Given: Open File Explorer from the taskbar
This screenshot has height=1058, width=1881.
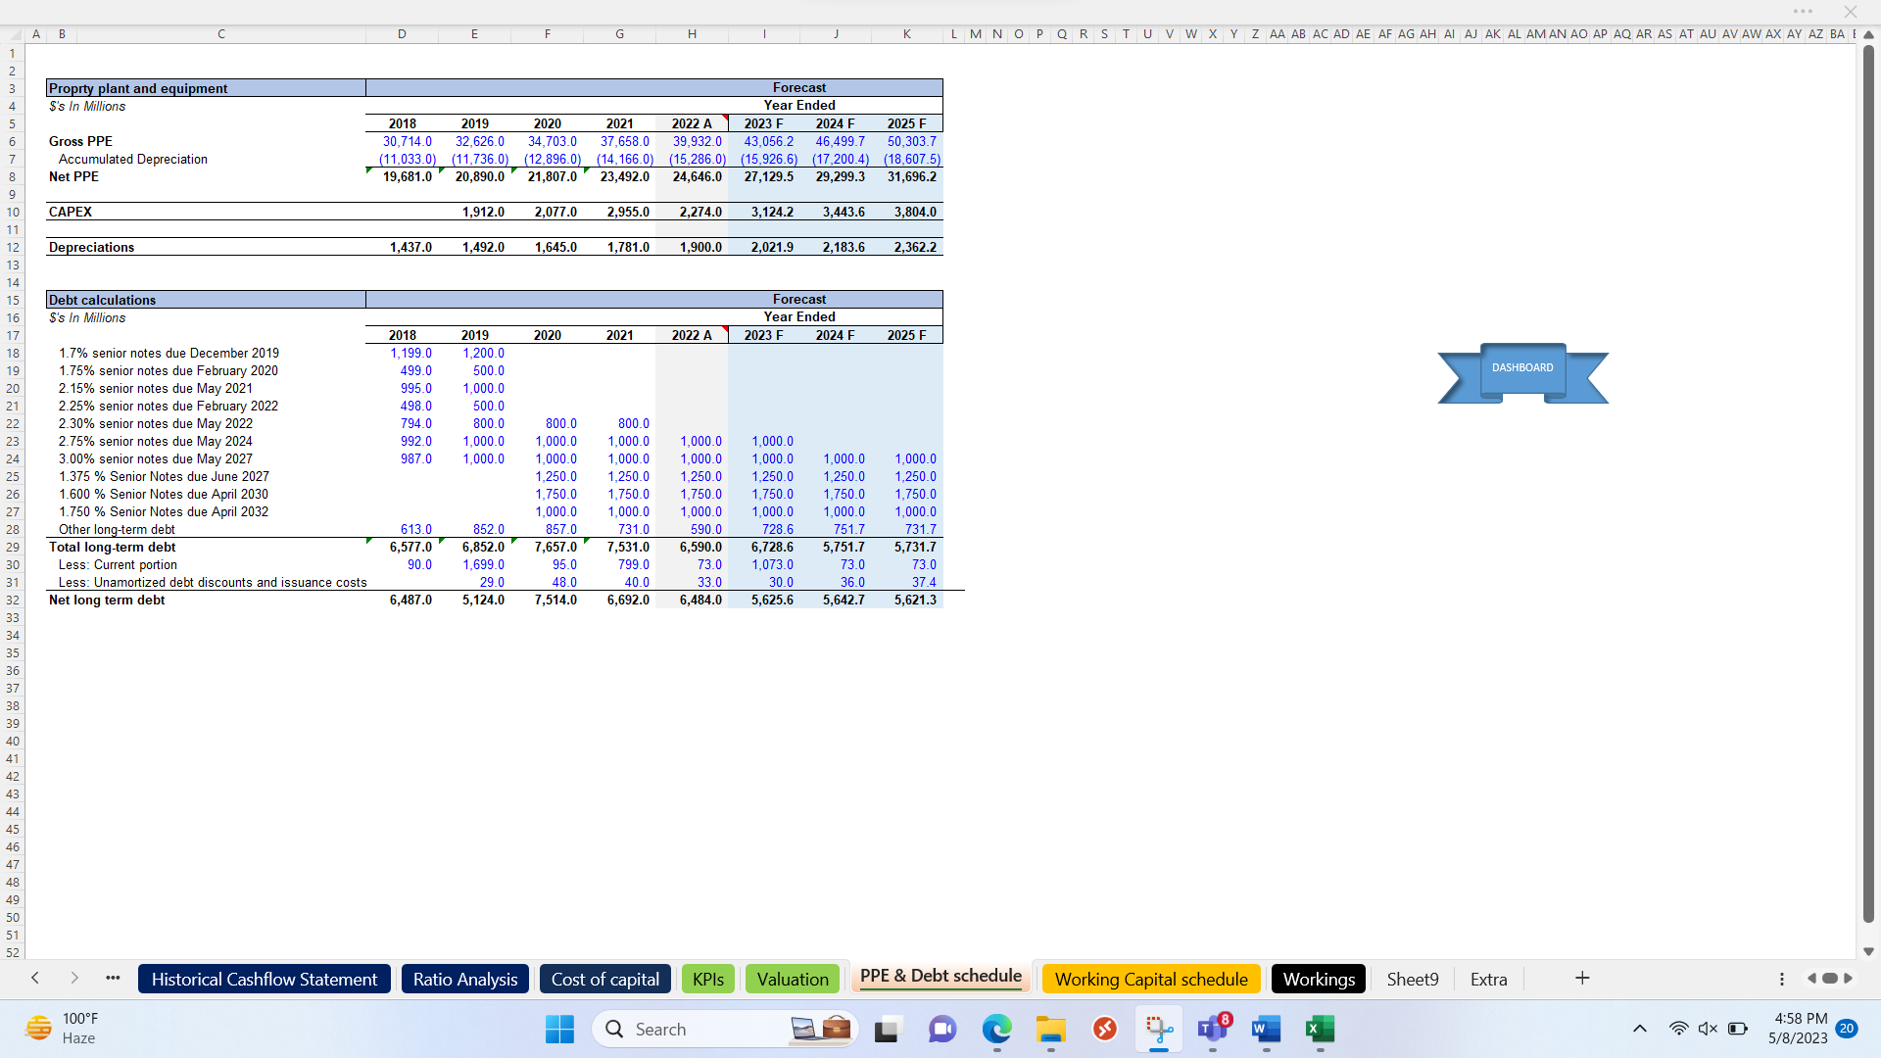Looking at the screenshot, I should tap(1050, 1029).
